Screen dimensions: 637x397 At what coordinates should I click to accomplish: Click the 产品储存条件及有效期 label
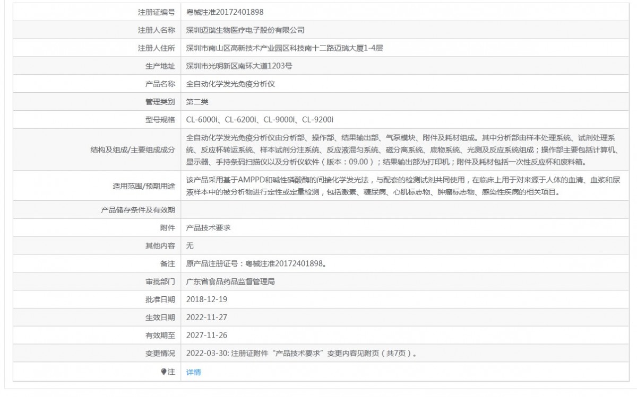coord(138,209)
